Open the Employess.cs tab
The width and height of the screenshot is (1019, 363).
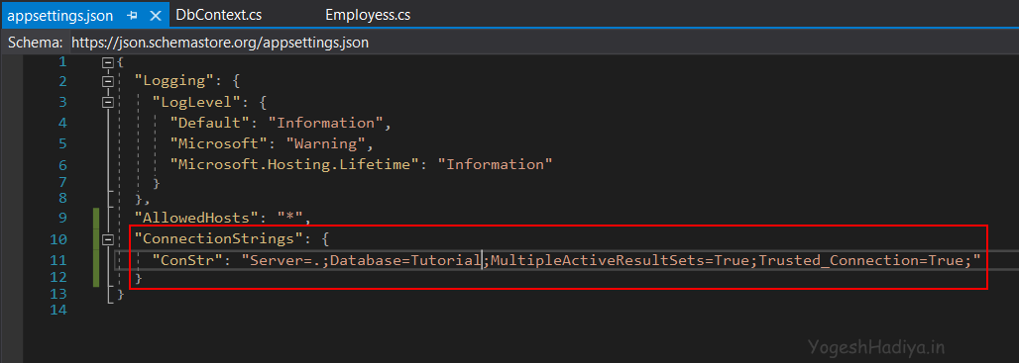[368, 15]
